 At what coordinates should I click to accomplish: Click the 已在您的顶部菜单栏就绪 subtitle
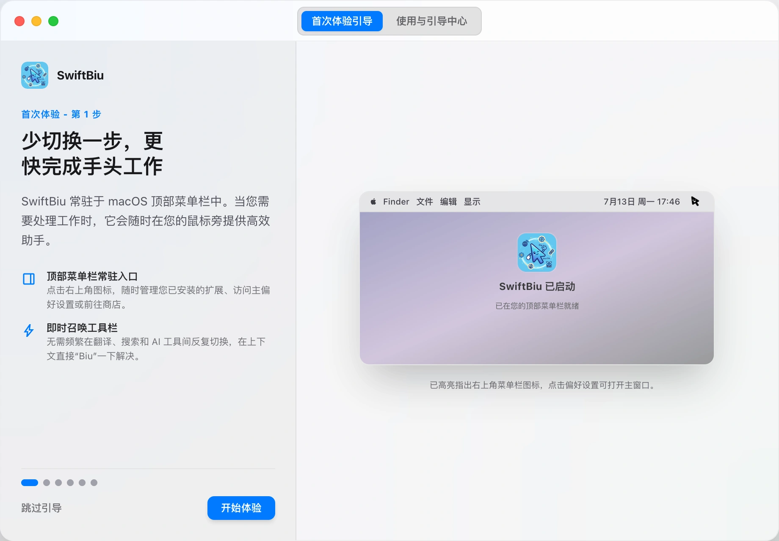[537, 306]
